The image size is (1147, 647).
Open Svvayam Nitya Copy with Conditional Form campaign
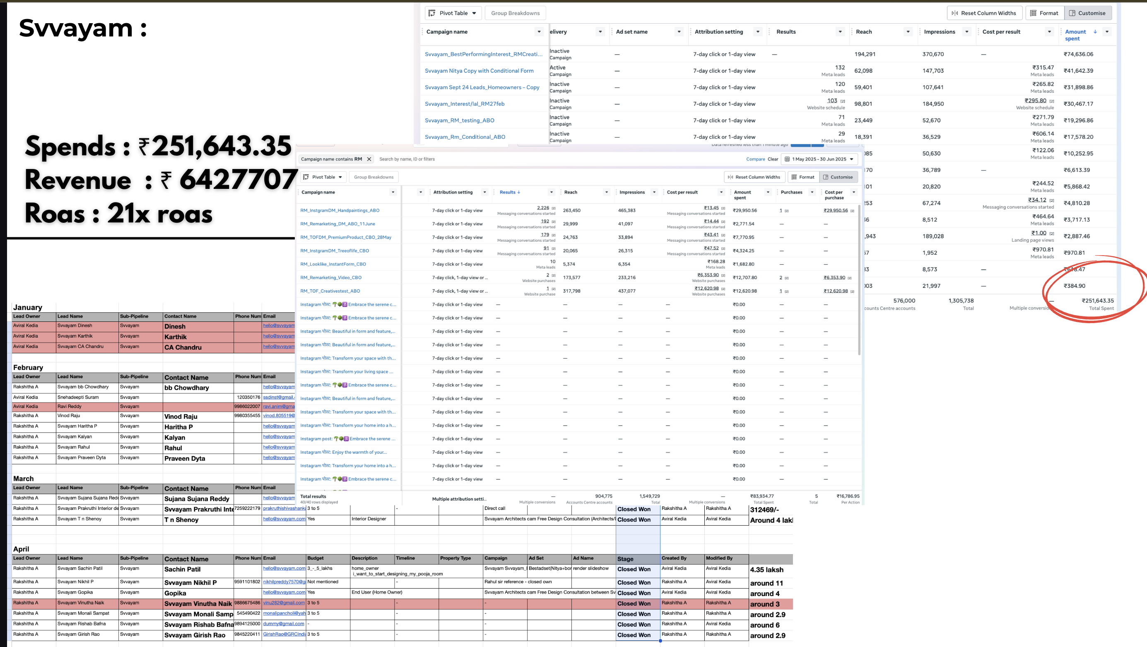pos(479,71)
